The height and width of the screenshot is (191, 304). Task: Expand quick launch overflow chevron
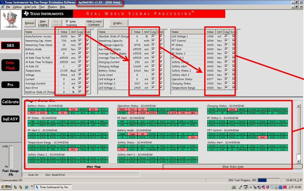[32, 186]
